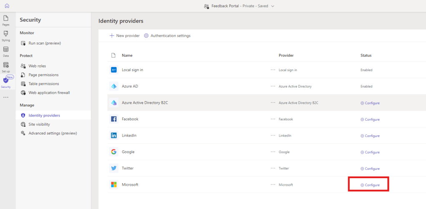This screenshot has height=209, width=426.
Task: Open Authentication settings
Action: (167, 36)
